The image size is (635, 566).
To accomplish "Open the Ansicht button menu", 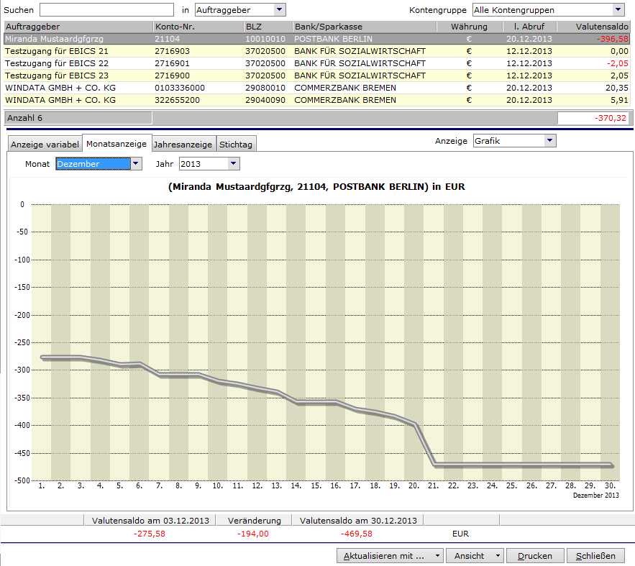I will coord(475,556).
